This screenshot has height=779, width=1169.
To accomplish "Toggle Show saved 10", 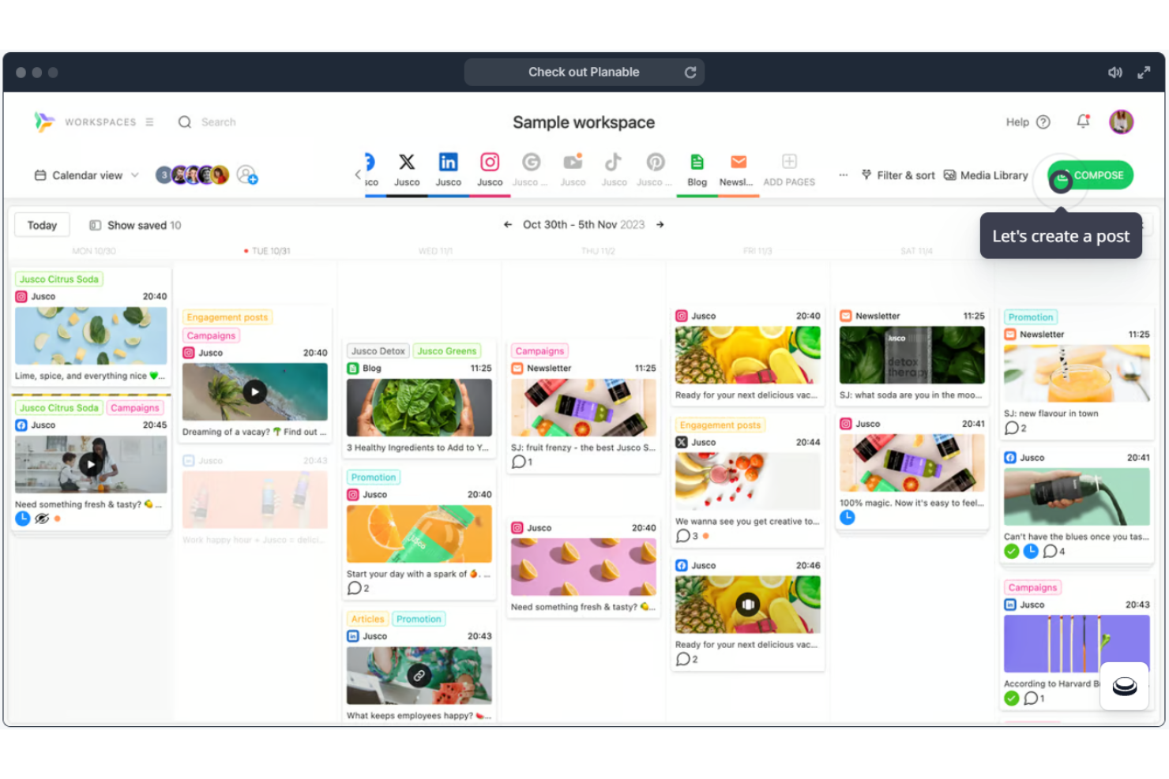I will pos(135,225).
